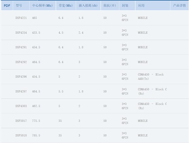
Task: Click MOBILE application in DSF4221 row
Action: (143, 18)
